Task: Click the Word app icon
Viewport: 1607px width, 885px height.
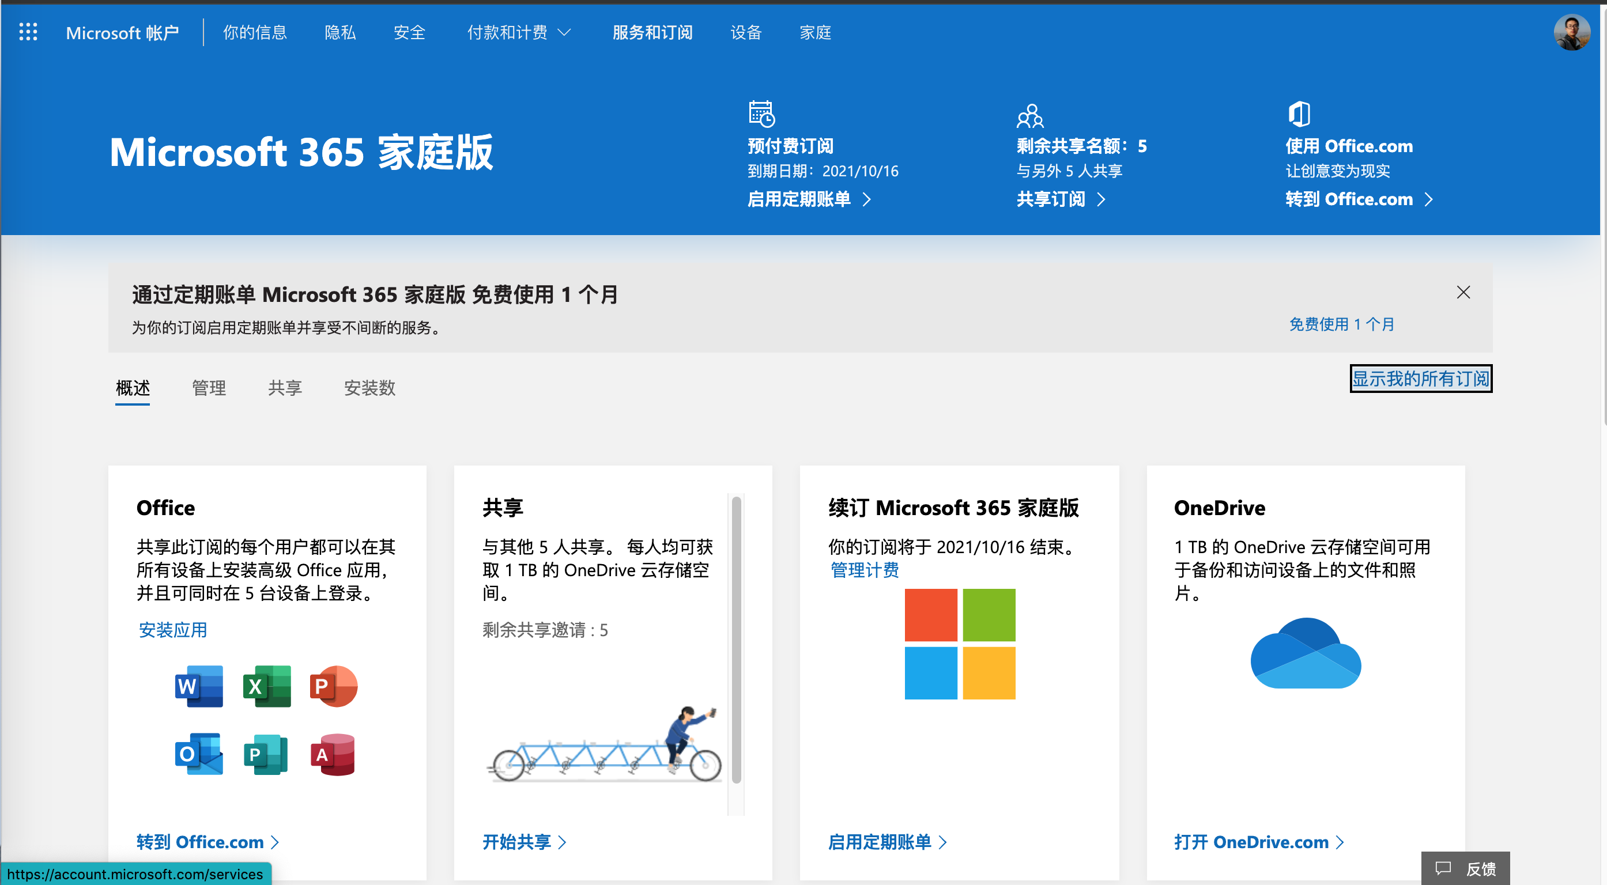Action: point(198,686)
